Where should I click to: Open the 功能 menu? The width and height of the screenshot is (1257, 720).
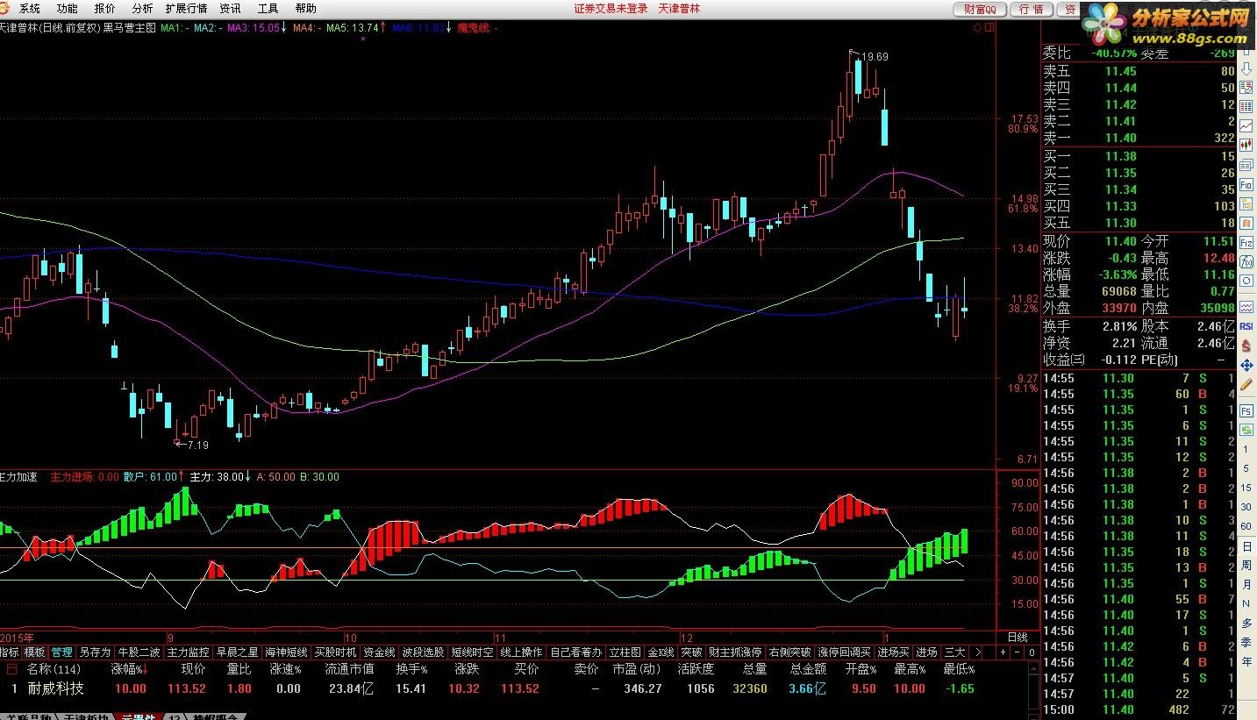coord(67,9)
